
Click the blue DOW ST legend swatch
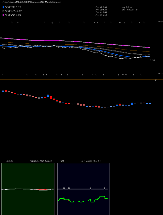coord(3,7)
